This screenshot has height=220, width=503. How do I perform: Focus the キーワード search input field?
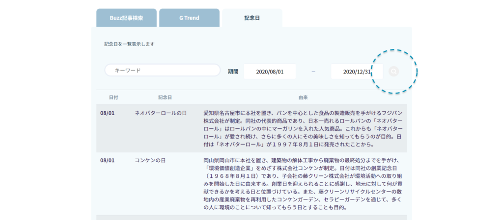[163, 71]
